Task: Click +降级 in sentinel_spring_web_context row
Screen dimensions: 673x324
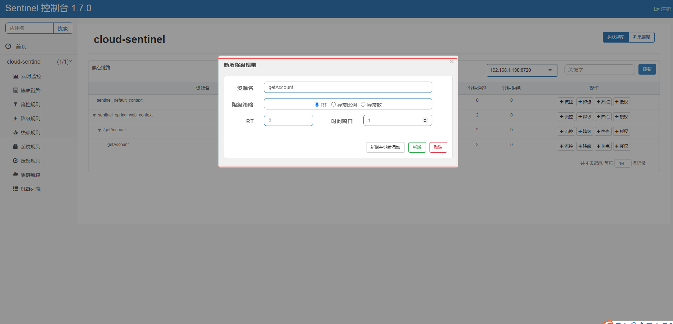Action: tap(585, 117)
